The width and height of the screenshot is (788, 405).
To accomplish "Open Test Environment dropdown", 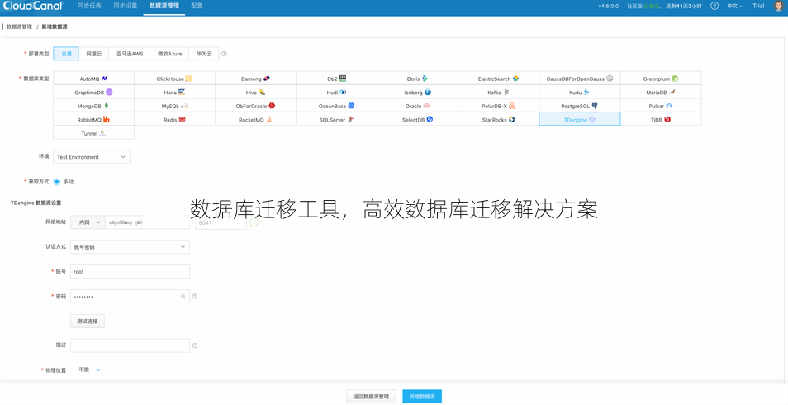I will point(92,157).
